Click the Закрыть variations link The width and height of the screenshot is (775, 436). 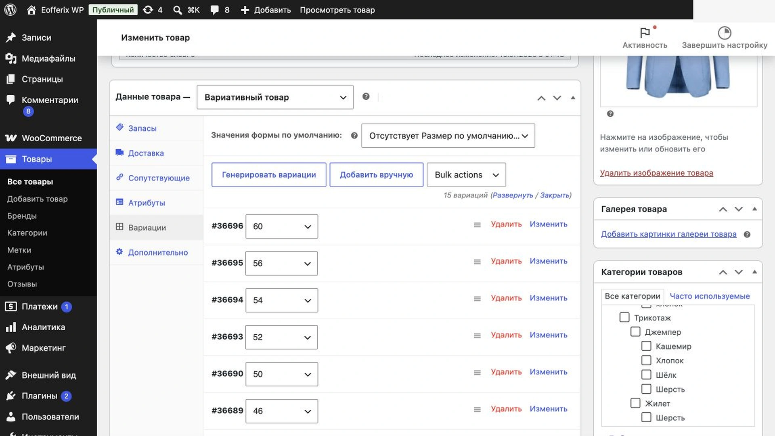click(555, 195)
